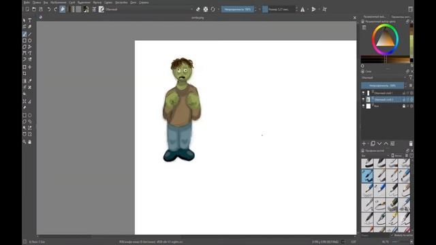Viewport: 436px width, 245px height.
Task: Select the Rectangular Selection tool
Action: [x=25, y=115]
